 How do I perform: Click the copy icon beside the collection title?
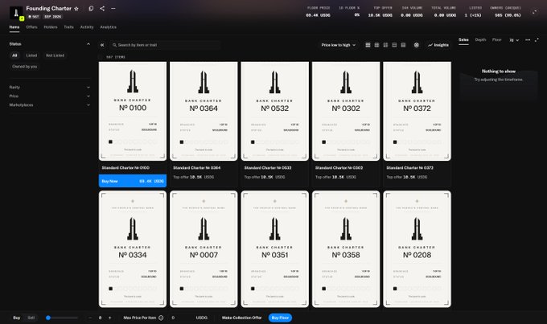coord(91,8)
